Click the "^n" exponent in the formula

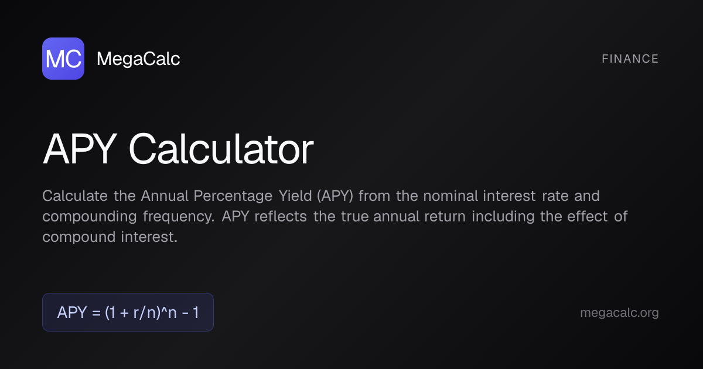167,312
